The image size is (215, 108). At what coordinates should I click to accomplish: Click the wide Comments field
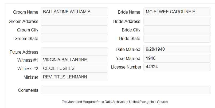coord(126,90)
